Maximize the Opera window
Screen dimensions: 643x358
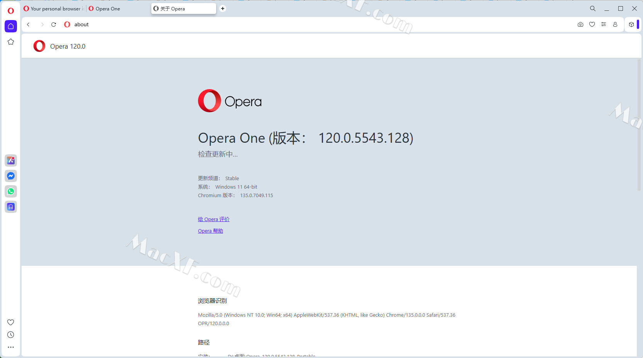pyautogui.click(x=621, y=8)
